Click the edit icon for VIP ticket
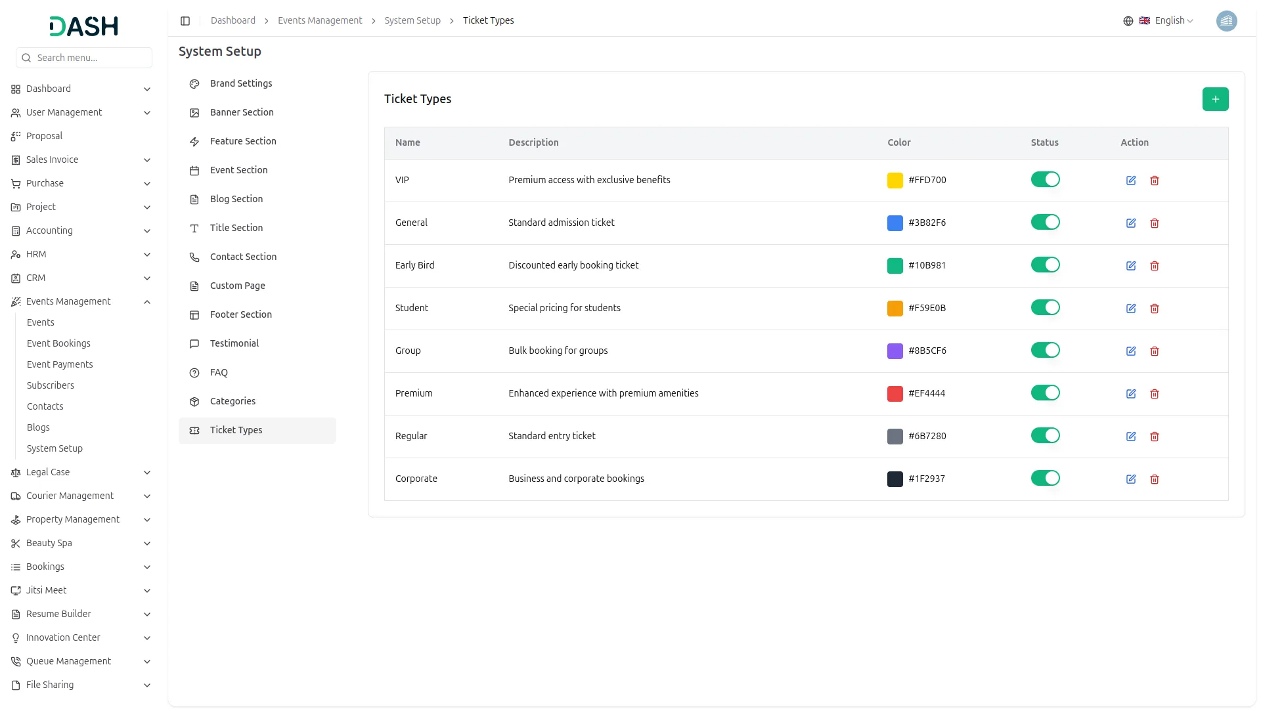This screenshot has width=1261, height=709. 1131,181
